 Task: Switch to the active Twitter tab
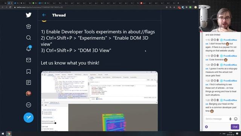[10, 3]
